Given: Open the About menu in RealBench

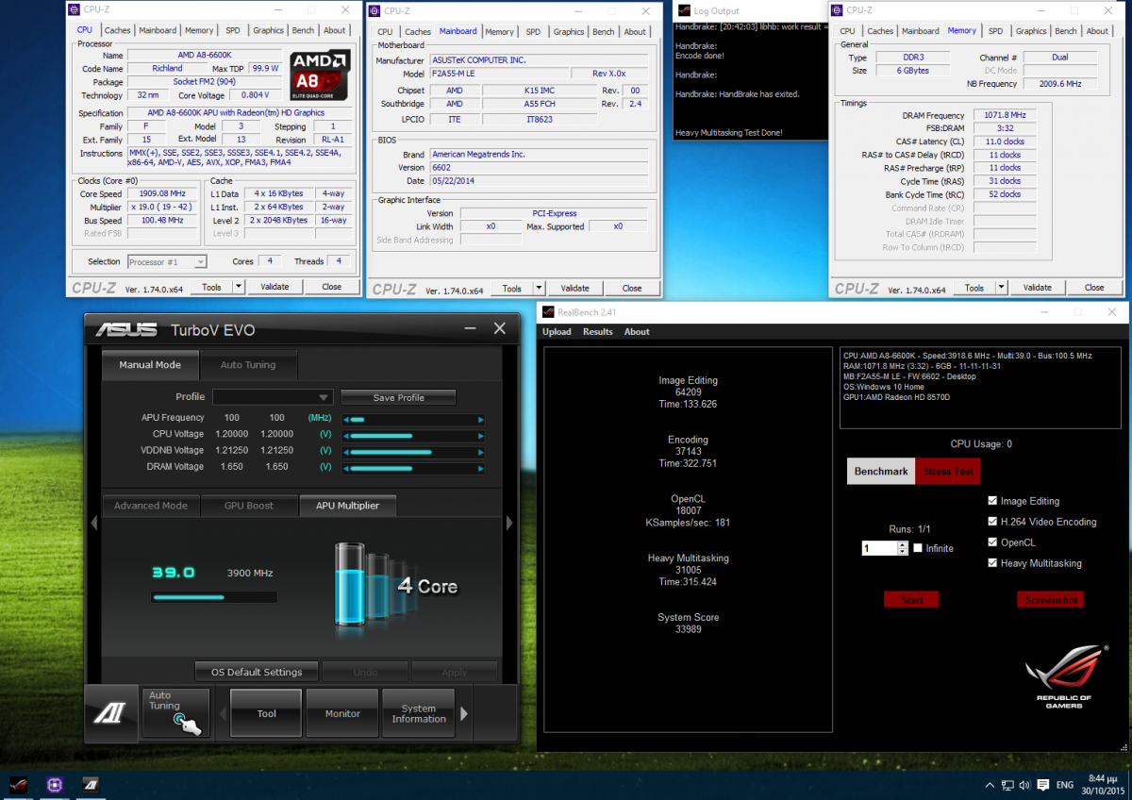Looking at the screenshot, I should point(637,332).
